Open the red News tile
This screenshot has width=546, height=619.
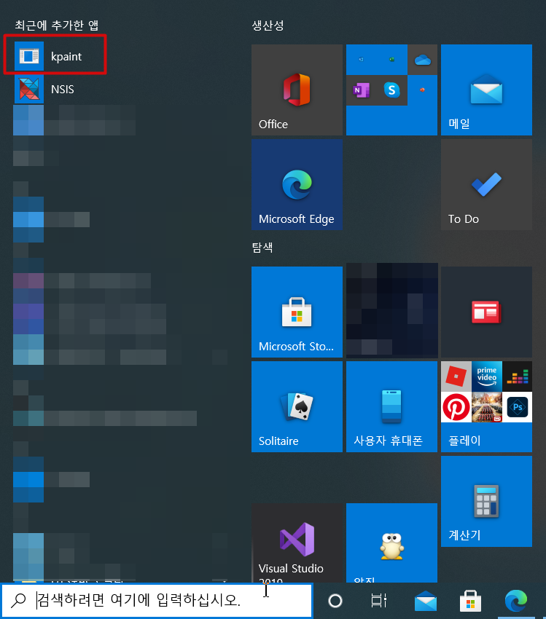(486, 312)
